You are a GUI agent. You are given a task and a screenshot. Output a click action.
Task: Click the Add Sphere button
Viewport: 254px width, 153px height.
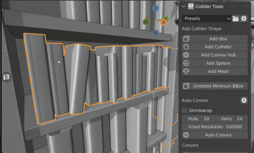tap(215, 63)
